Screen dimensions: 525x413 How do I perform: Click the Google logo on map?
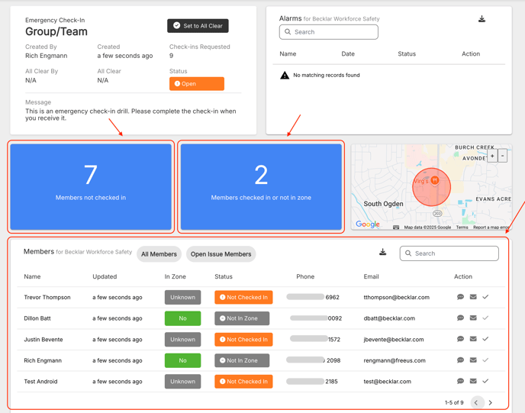(368, 224)
